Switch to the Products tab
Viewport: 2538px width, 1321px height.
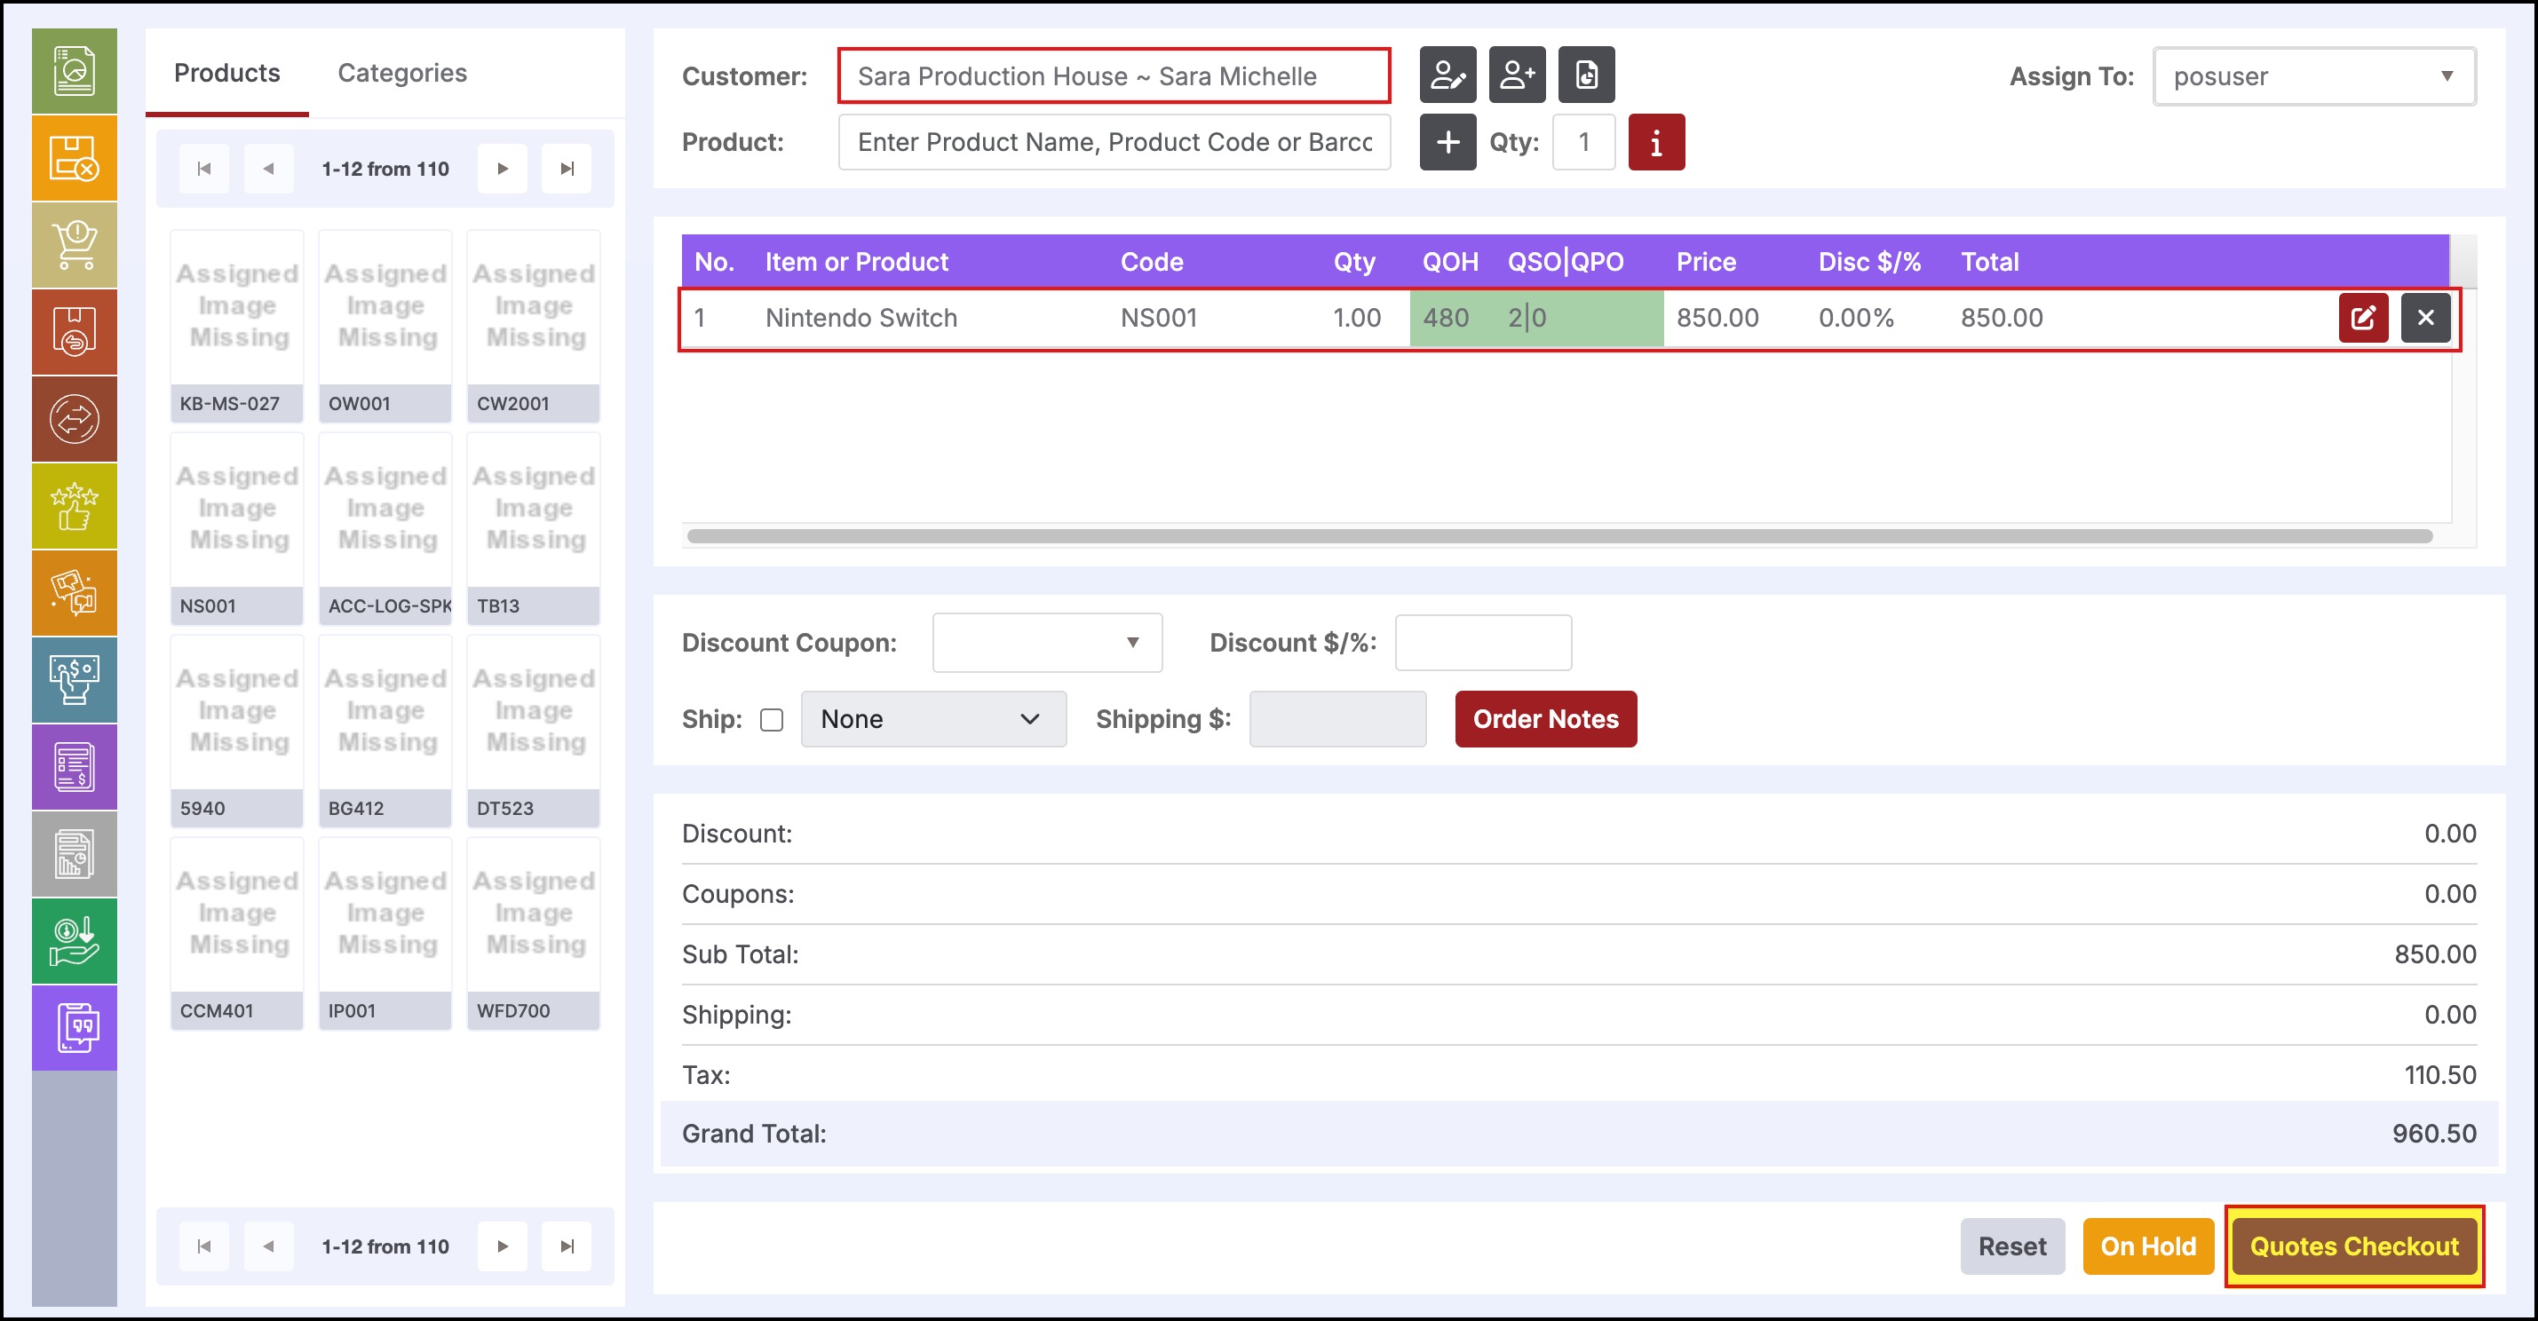click(226, 73)
